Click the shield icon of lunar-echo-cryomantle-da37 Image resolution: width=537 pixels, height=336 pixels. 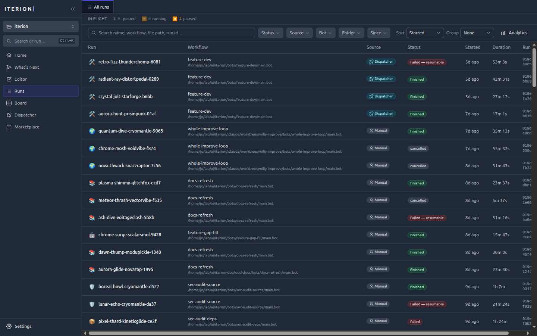point(92,304)
